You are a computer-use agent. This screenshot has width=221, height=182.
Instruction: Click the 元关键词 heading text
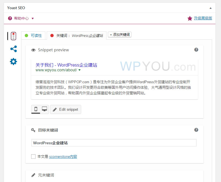click(x=46, y=175)
